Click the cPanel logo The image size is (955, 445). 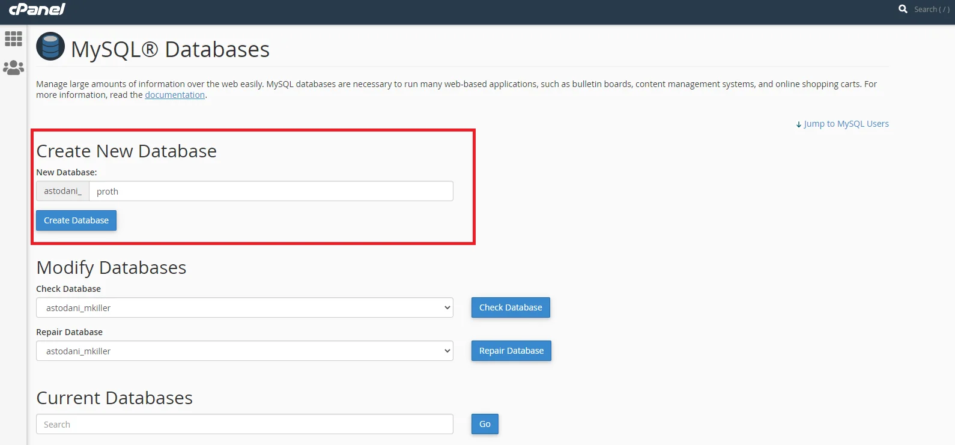37,9
